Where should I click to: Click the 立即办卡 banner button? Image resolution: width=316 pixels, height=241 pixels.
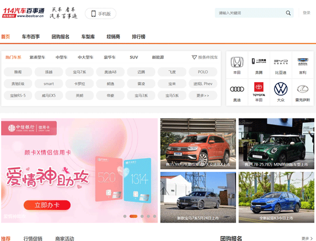tap(47, 205)
